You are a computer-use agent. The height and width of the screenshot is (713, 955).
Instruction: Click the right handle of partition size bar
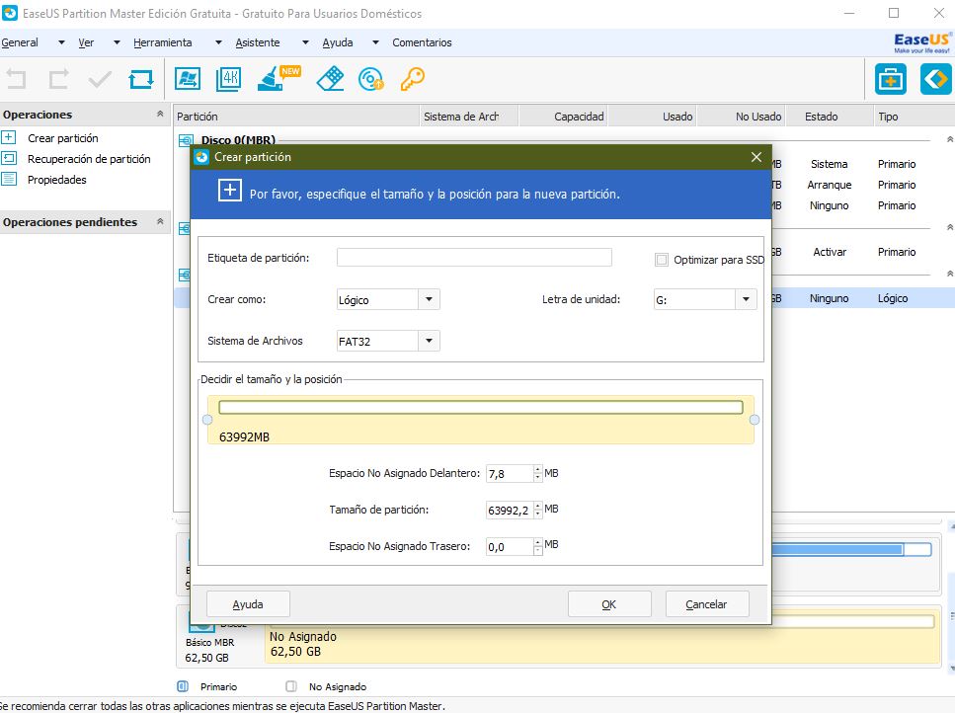(x=755, y=421)
